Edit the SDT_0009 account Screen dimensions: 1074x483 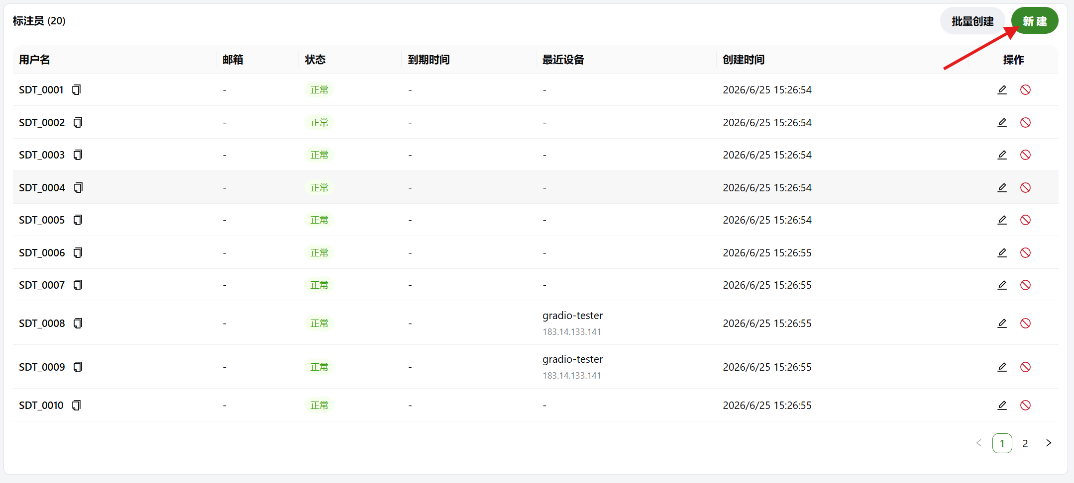point(1002,367)
